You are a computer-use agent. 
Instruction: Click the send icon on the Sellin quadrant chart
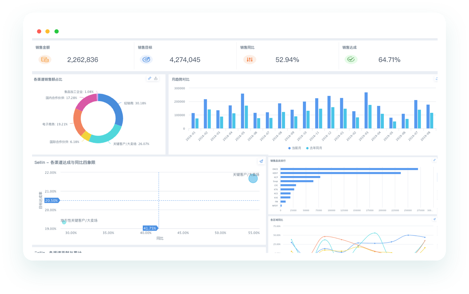261,161
